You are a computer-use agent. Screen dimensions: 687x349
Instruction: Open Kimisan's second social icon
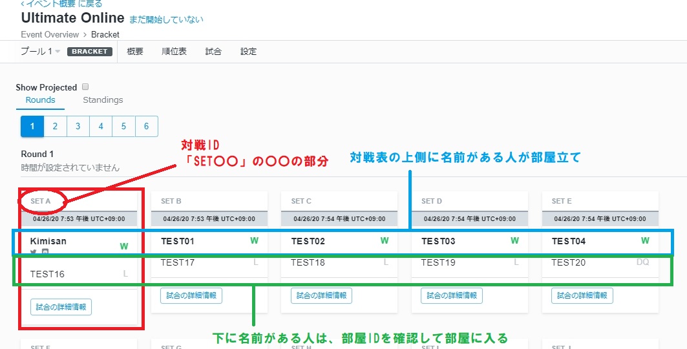(x=45, y=253)
